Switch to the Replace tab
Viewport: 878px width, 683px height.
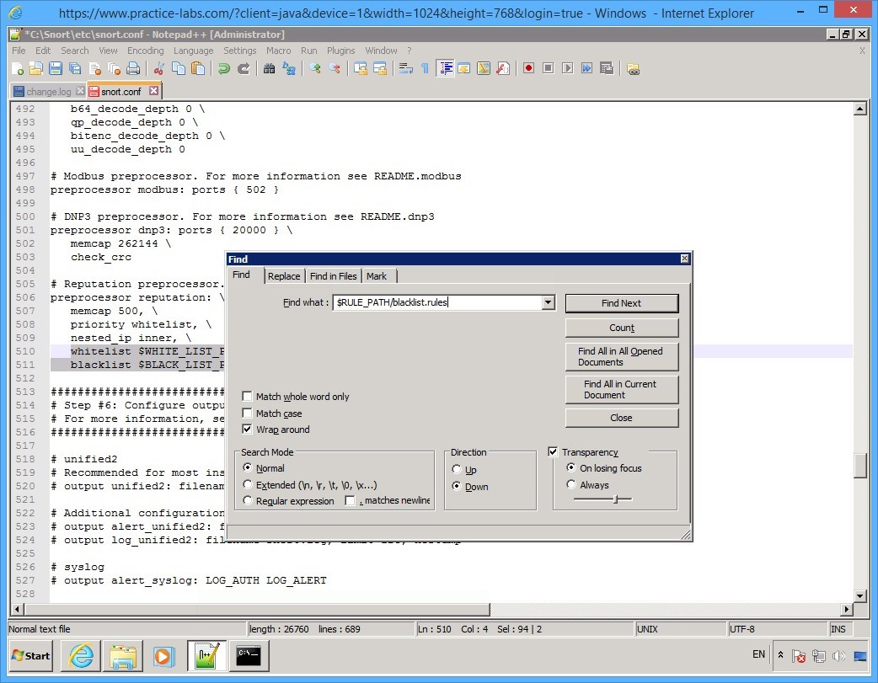coord(284,275)
